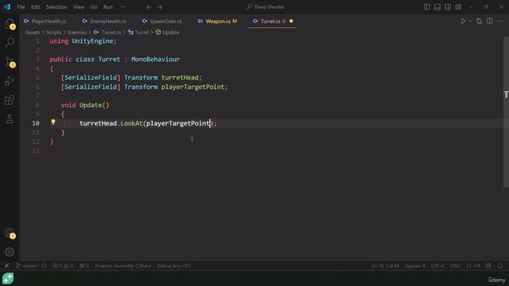The width and height of the screenshot is (509, 286).
Task: Open the Go menu
Action: pyautogui.click(x=94, y=7)
